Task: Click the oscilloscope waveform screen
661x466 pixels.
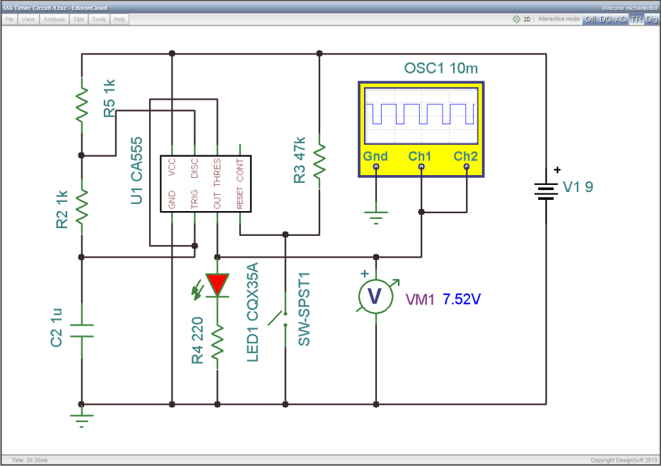Action: 421,116
